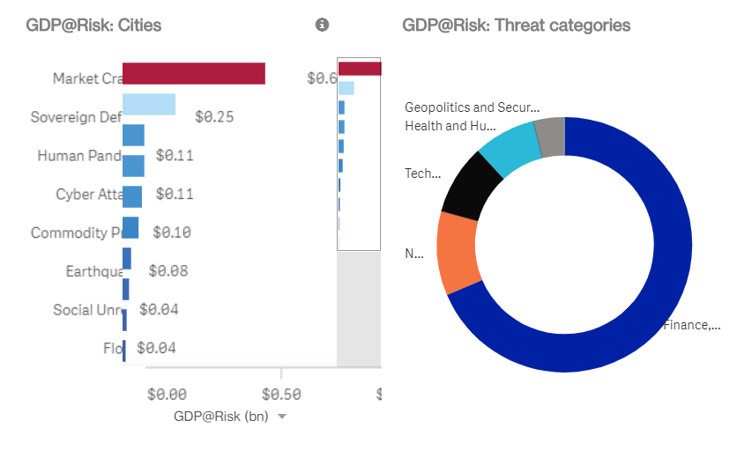This screenshot has height=465, width=737.
Task: Click the gray Geopolitics donut segment
Action: 550,137
